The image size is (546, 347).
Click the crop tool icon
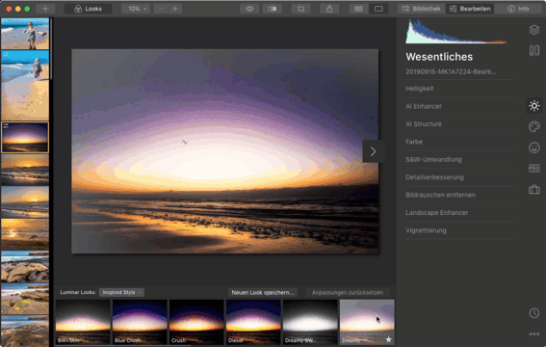coord(300,9)
